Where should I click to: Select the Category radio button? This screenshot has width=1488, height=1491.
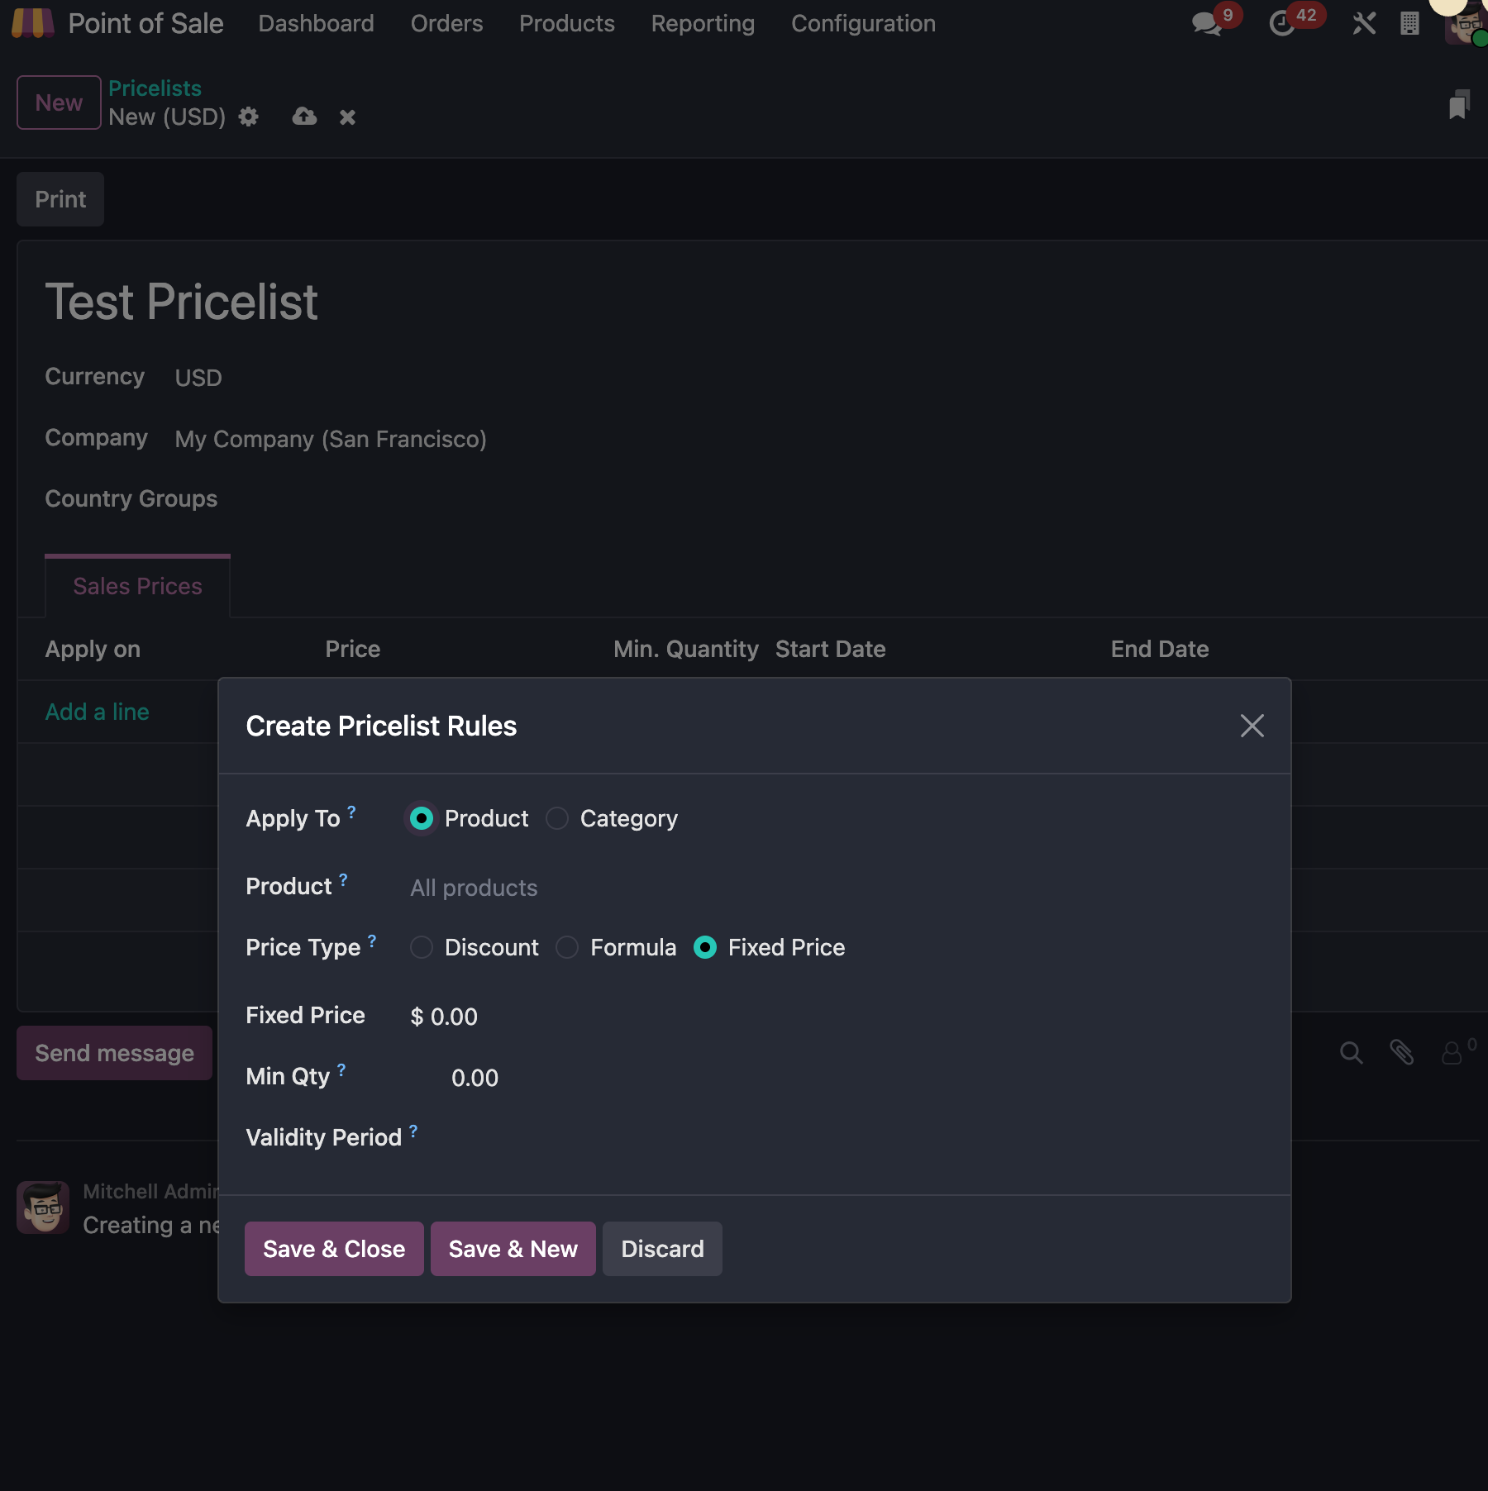(x=557, y=818)
